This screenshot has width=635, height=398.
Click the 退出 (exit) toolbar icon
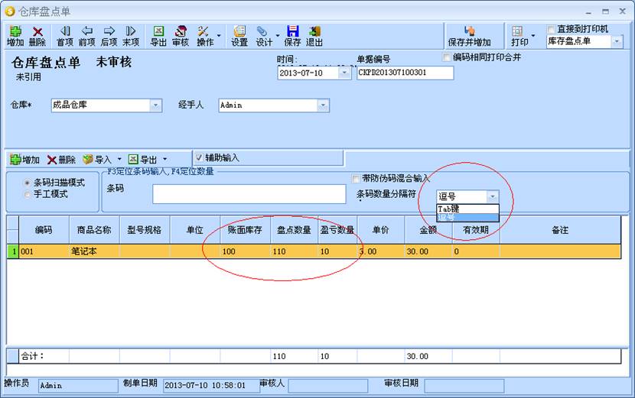(x=314, y=36)
